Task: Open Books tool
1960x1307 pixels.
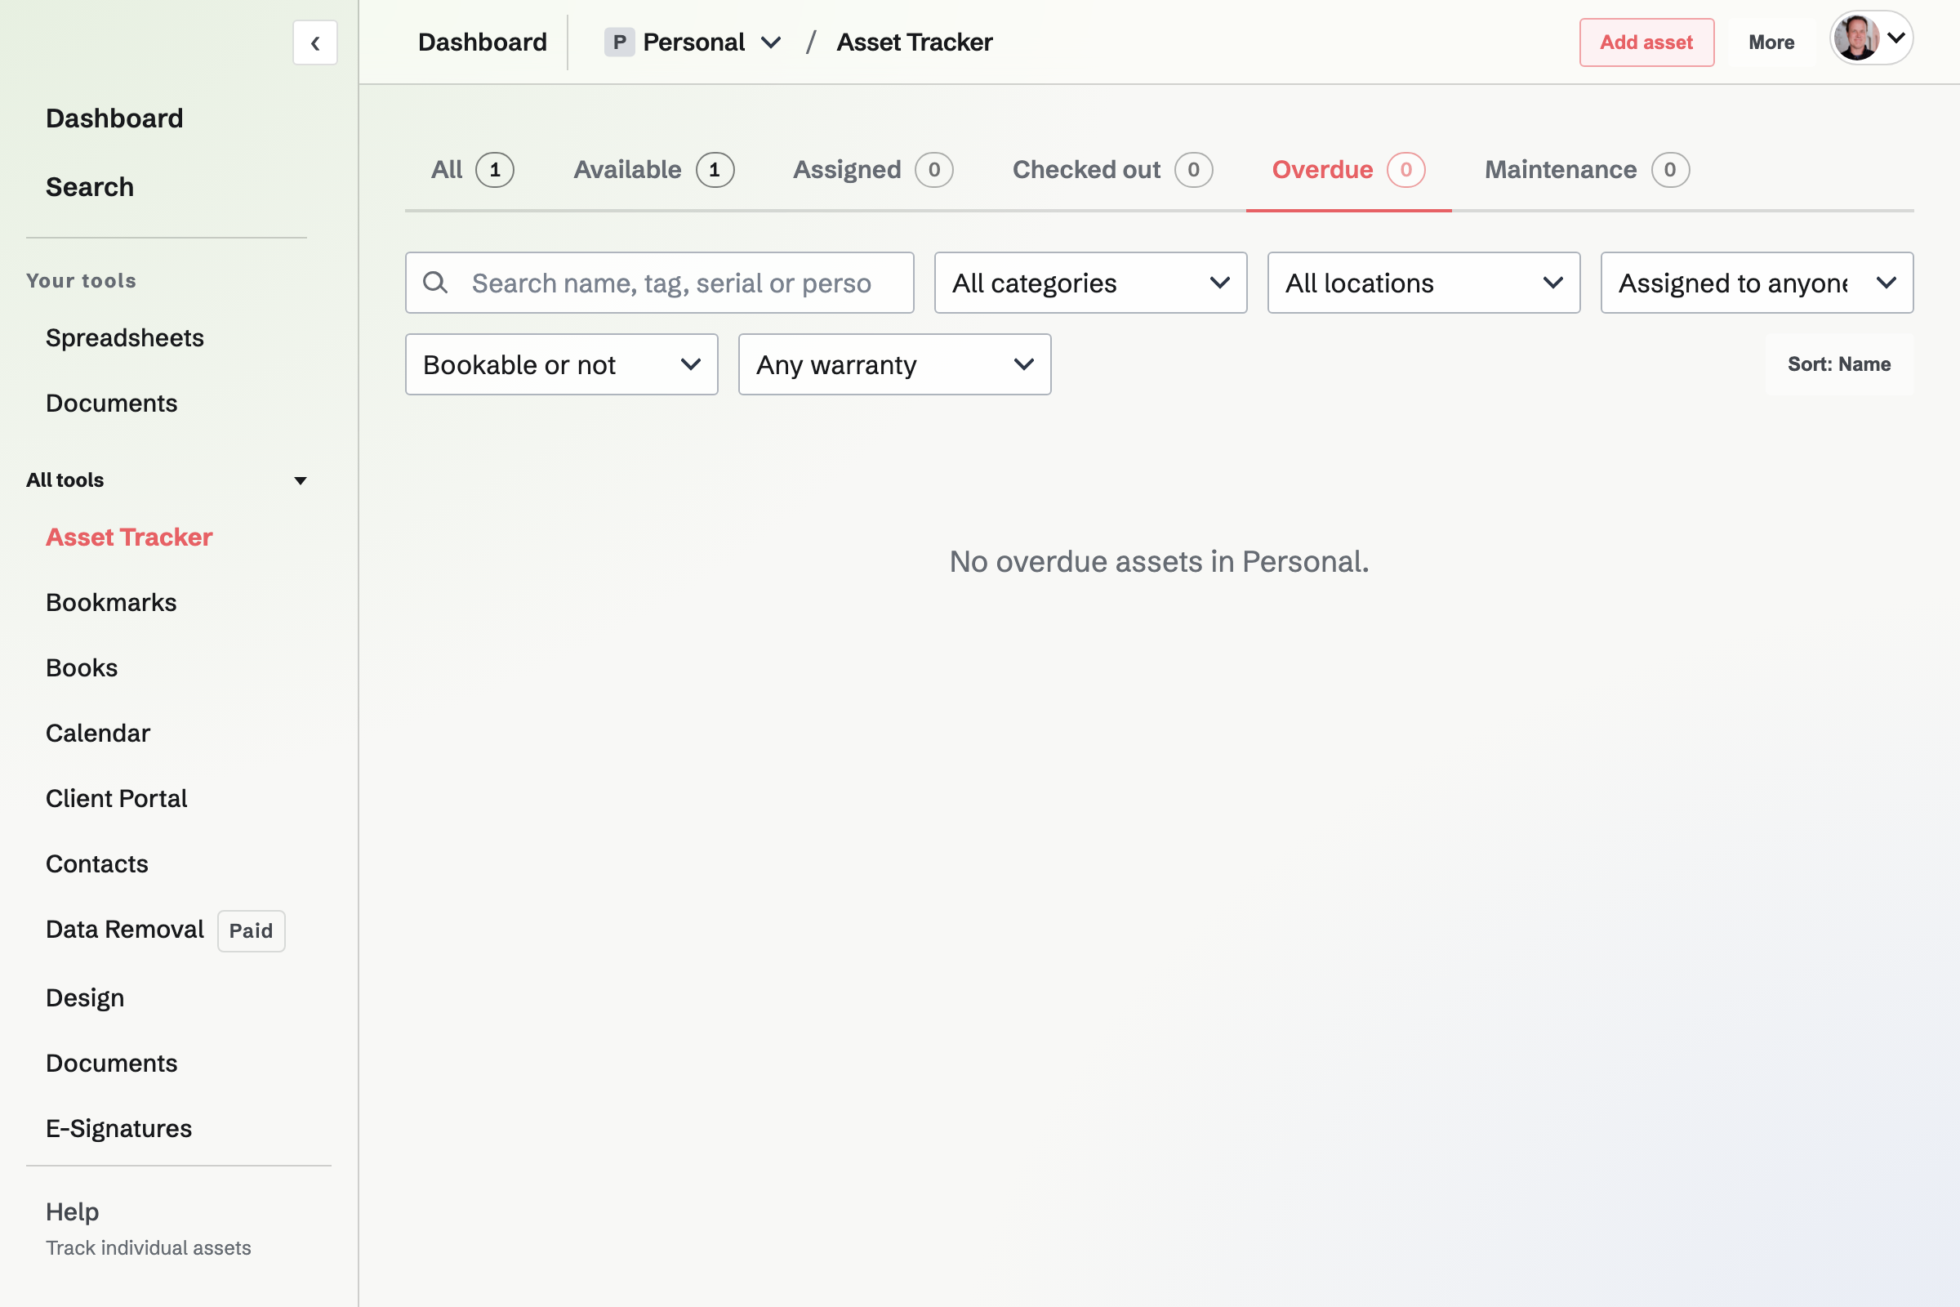Action: [x=82, y=667]
